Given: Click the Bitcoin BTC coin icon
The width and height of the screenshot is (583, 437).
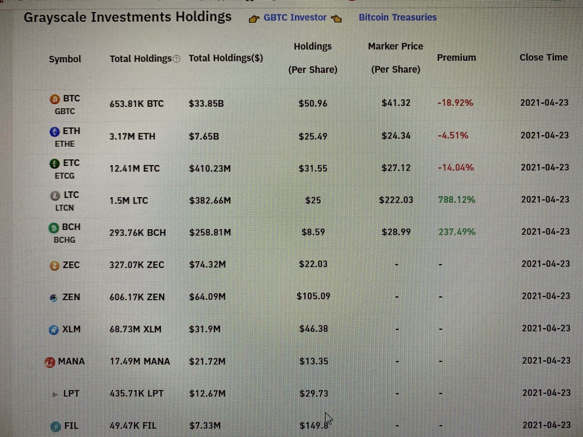Looking at the screenshot, I should tap(55, 99).
